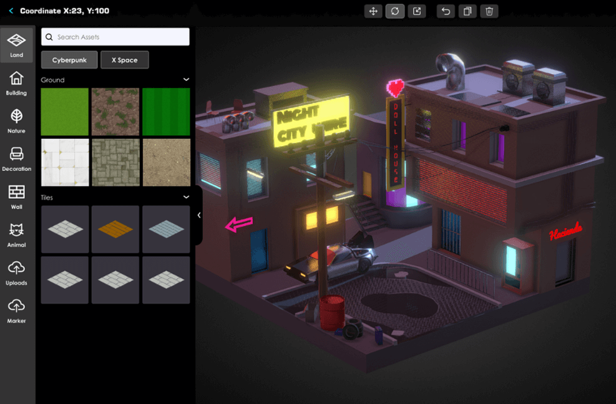
Task: Select the orange wooden tile thumbnail
Action: click(115, 229)
